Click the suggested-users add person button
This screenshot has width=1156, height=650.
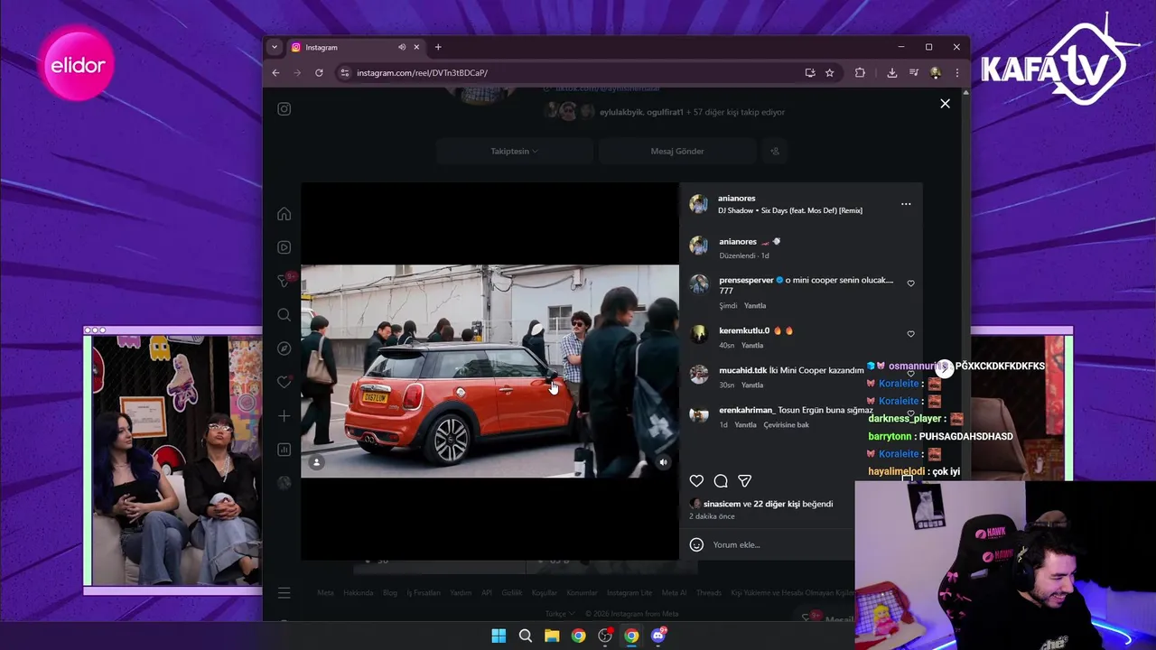[775, 151]
